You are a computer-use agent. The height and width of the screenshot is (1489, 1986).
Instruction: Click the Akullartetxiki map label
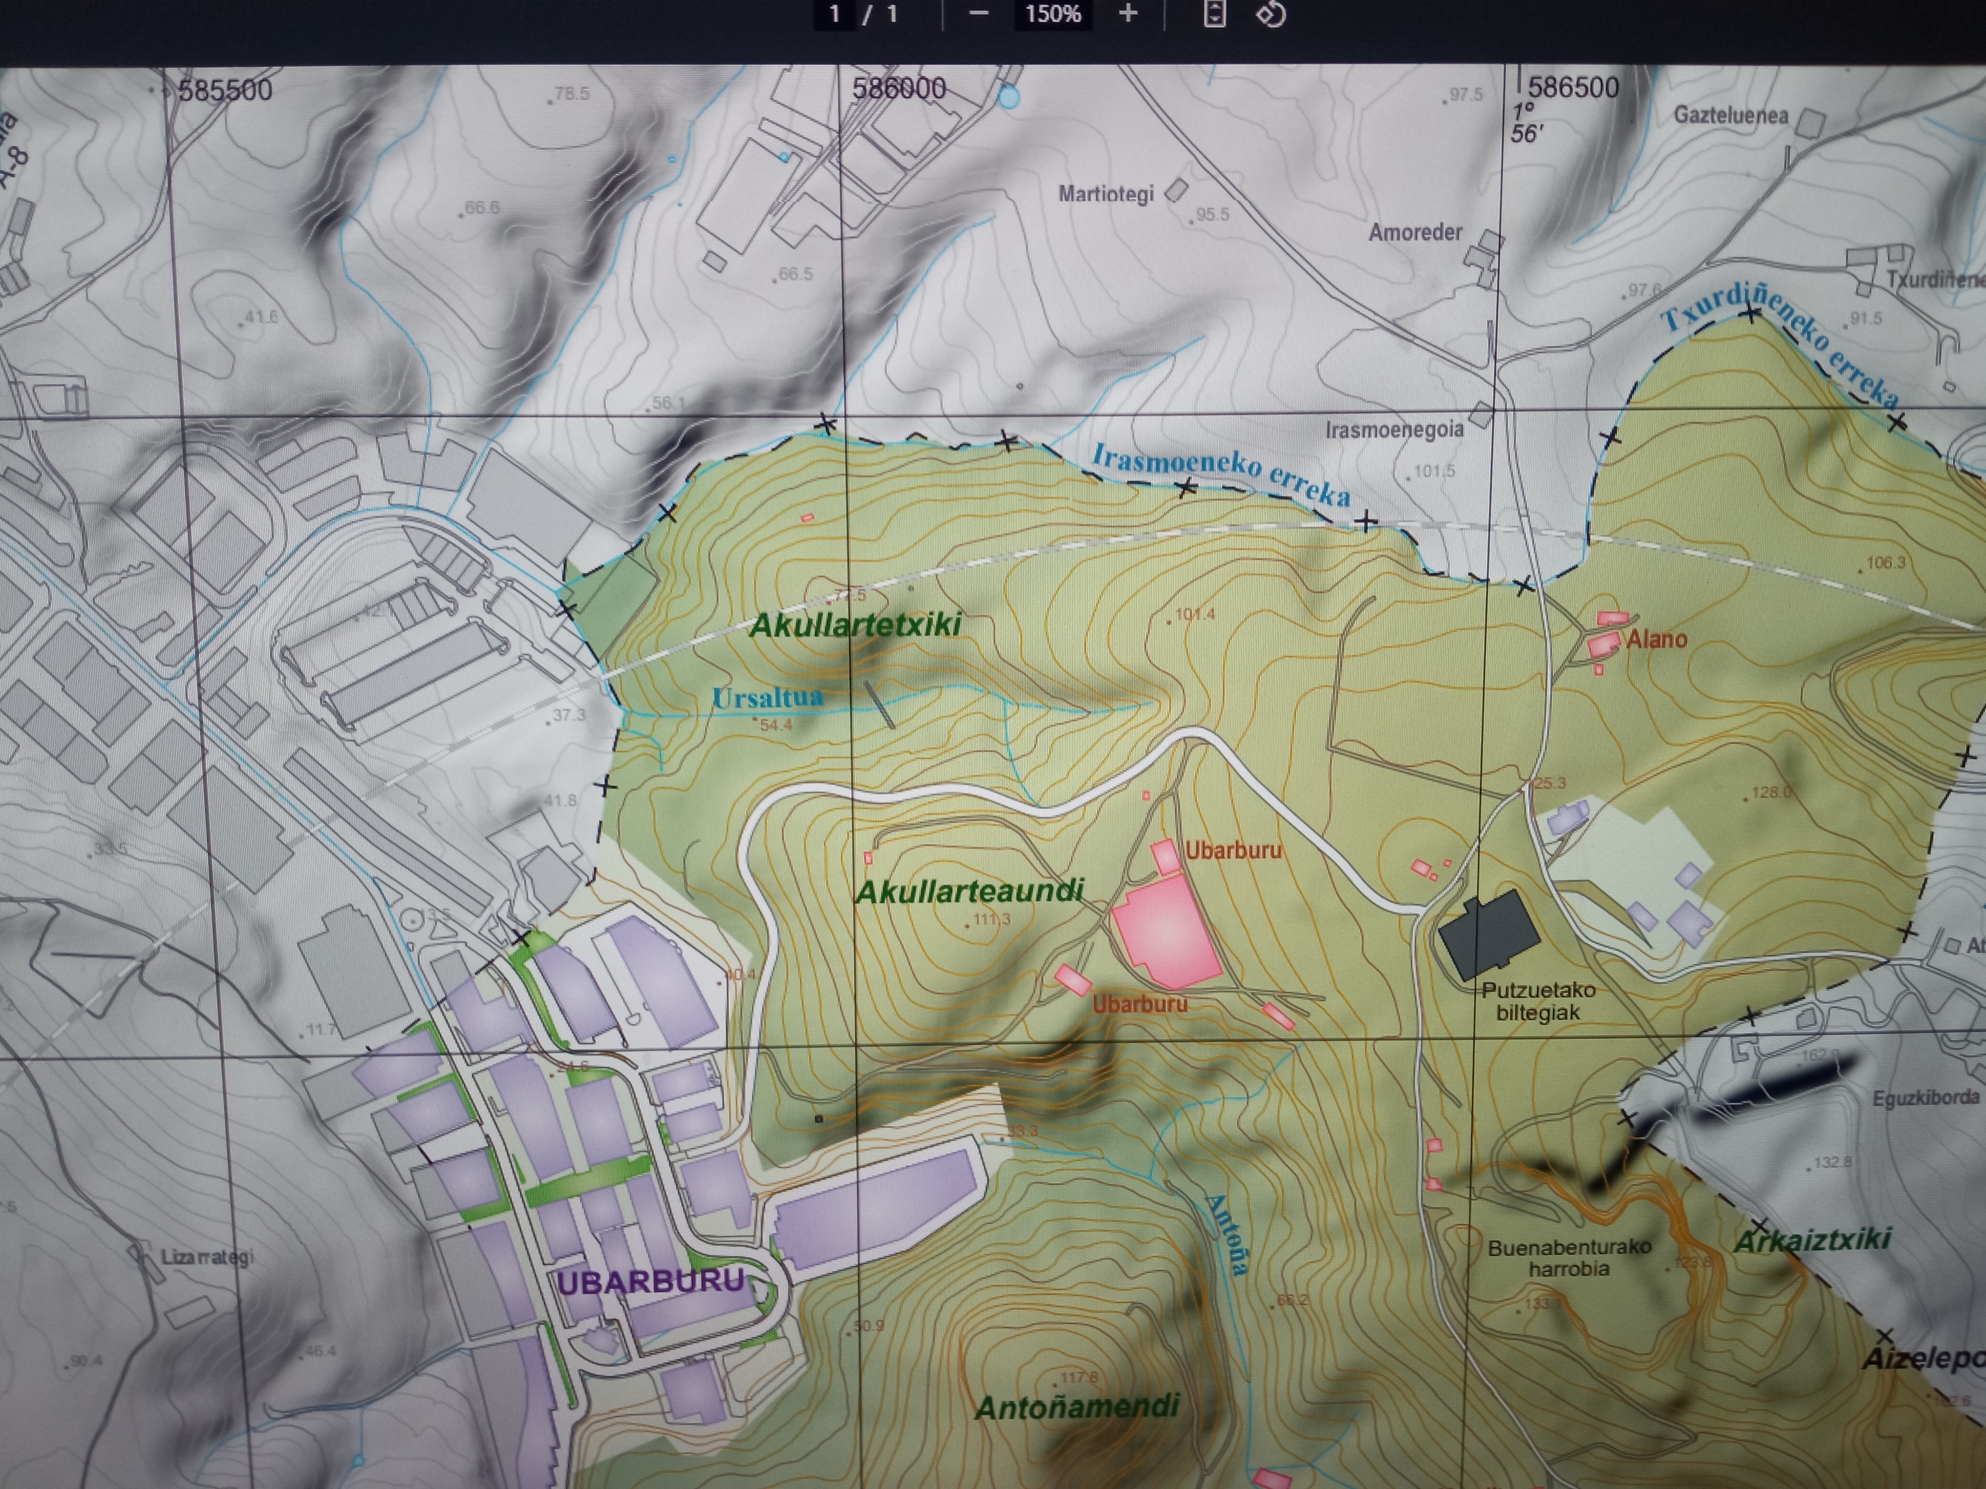(855, 624)
